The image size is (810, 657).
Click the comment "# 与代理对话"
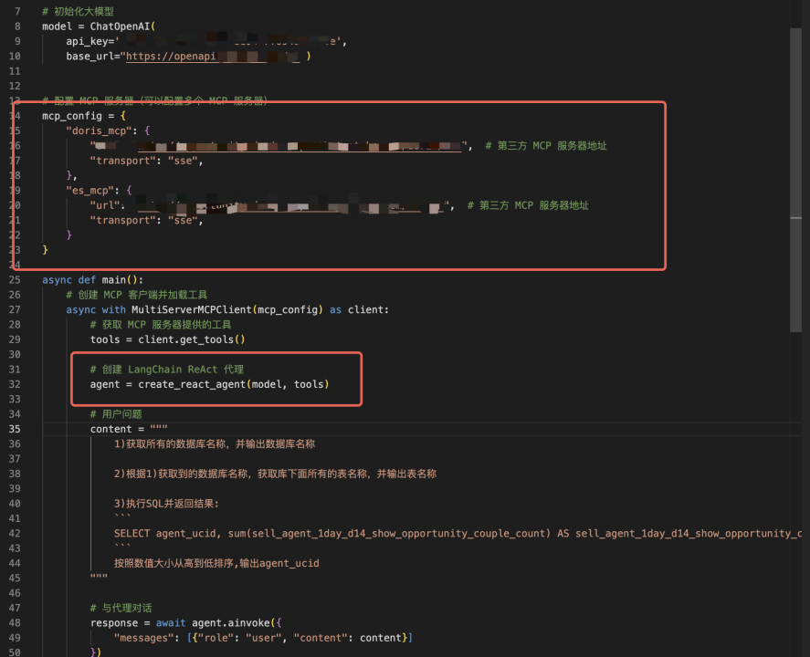pos(121,608)
